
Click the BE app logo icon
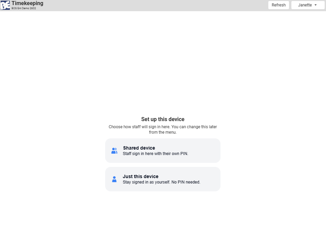5,5
